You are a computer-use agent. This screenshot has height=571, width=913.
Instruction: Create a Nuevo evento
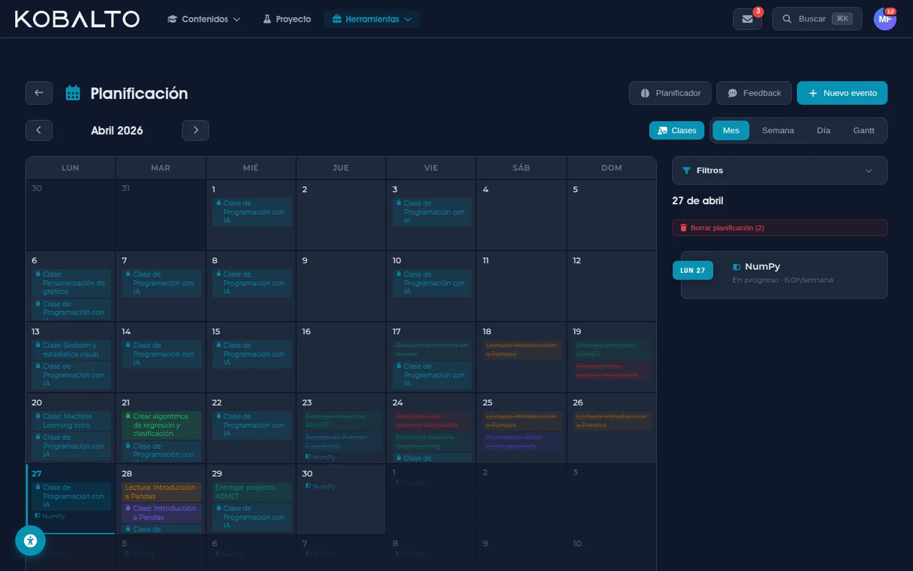click(842, 93)
